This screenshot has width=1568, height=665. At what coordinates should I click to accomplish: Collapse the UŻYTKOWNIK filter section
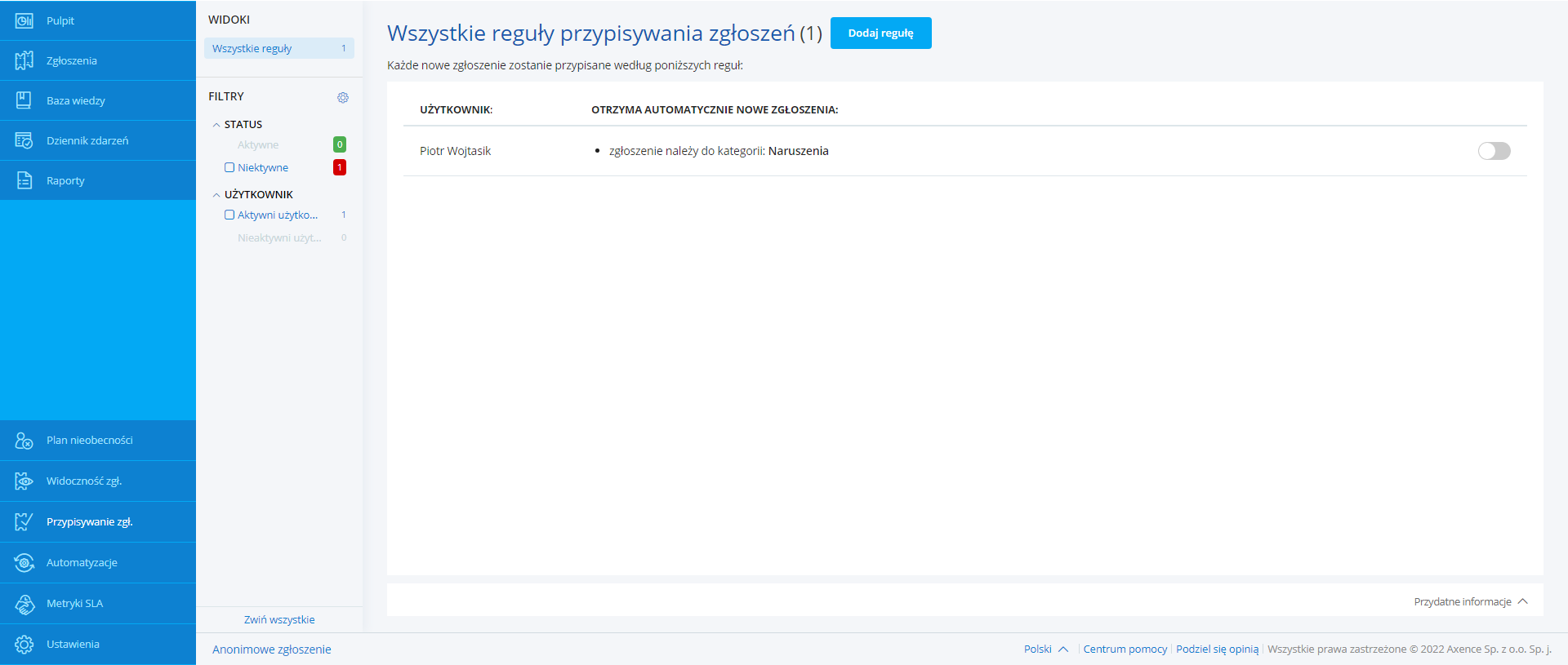216,195
